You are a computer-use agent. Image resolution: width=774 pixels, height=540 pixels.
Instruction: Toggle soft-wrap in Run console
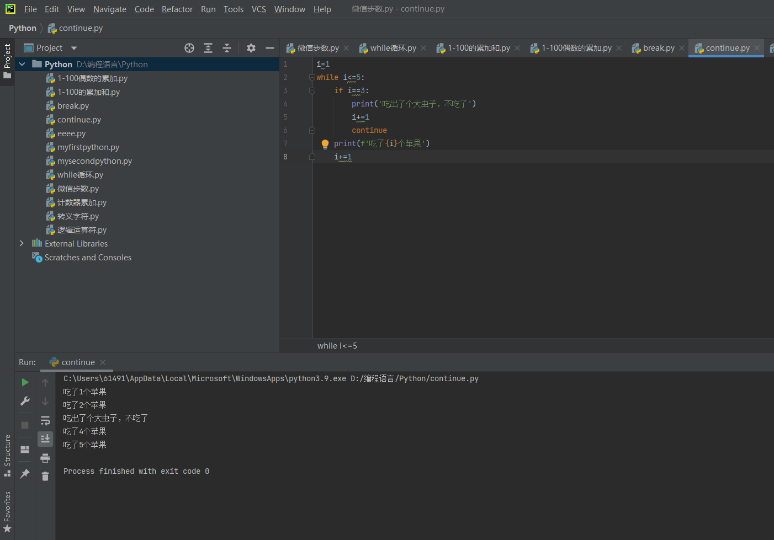(x=45, y=420)
